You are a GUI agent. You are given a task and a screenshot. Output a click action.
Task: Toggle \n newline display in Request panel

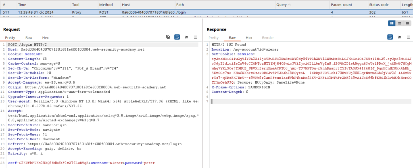pyautogui.click(x=186, y=37)
